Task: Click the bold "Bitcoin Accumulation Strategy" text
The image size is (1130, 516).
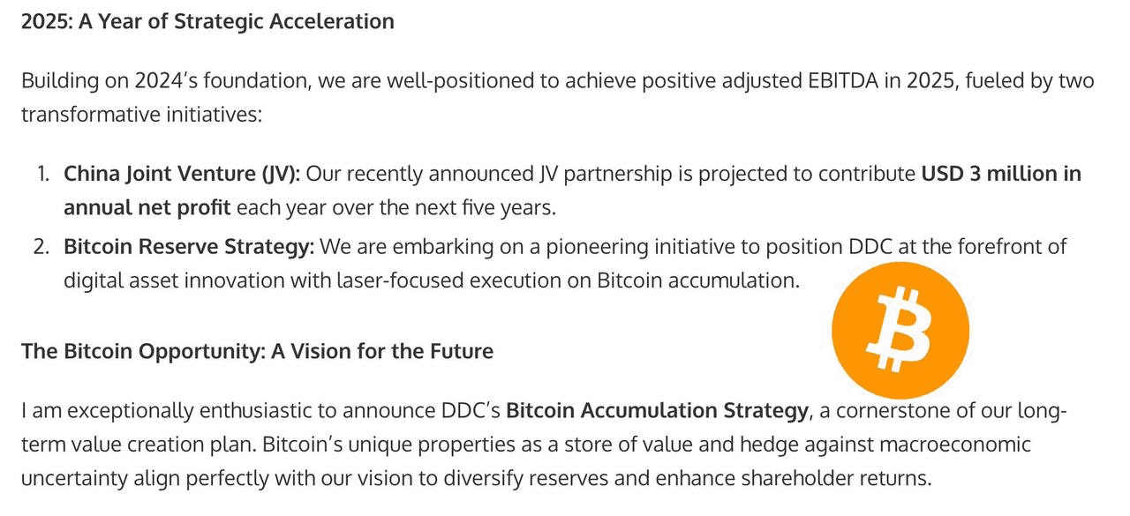Action: 657,410
